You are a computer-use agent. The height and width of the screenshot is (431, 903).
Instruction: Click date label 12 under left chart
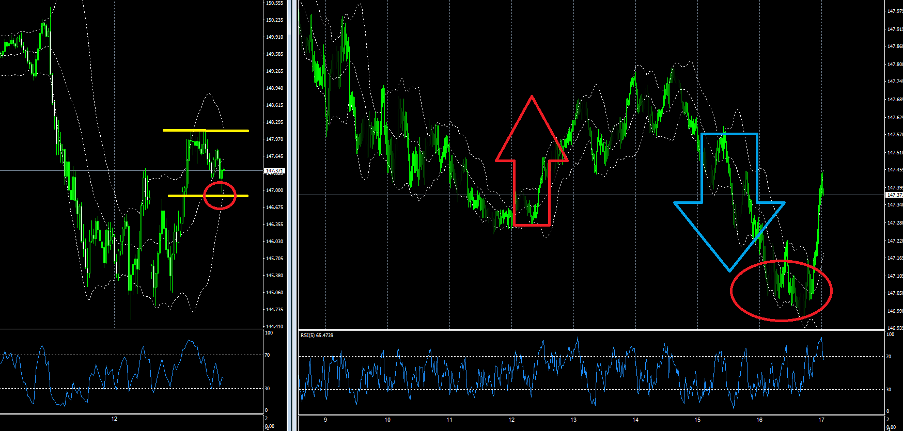tap(114, 419)
